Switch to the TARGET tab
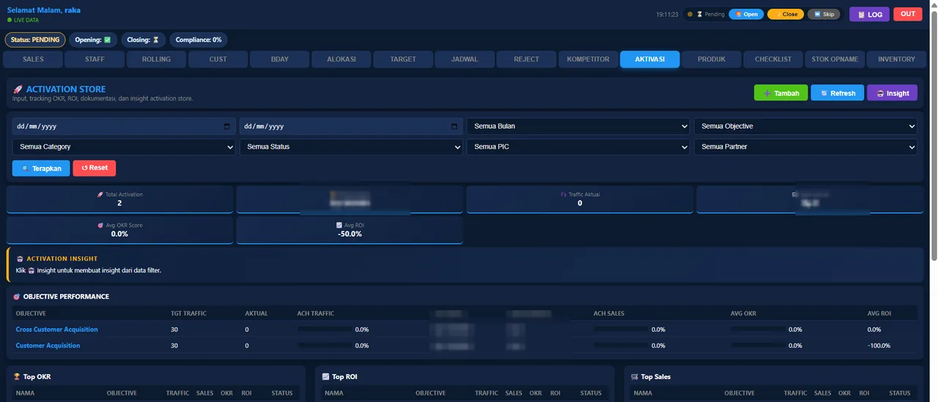 click(403, 59)
